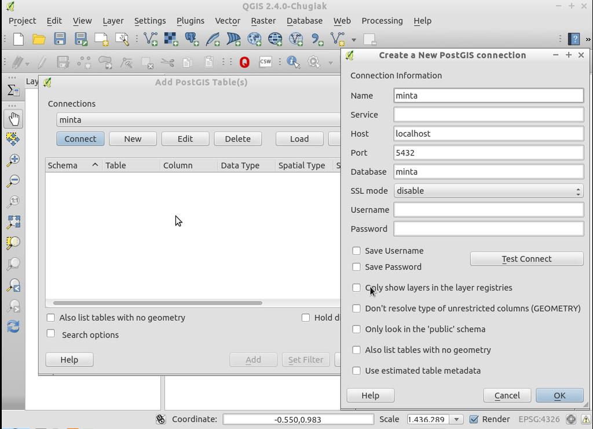Open the Project menu
This screenshot has height=429, width=593.
tap(23, 21)
